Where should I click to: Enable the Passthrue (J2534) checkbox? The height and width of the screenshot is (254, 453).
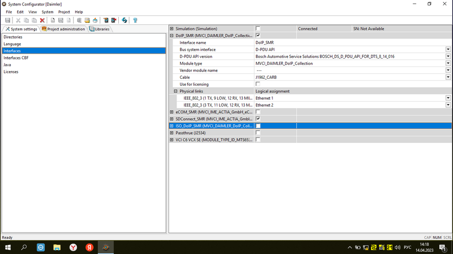coord(258,132)
